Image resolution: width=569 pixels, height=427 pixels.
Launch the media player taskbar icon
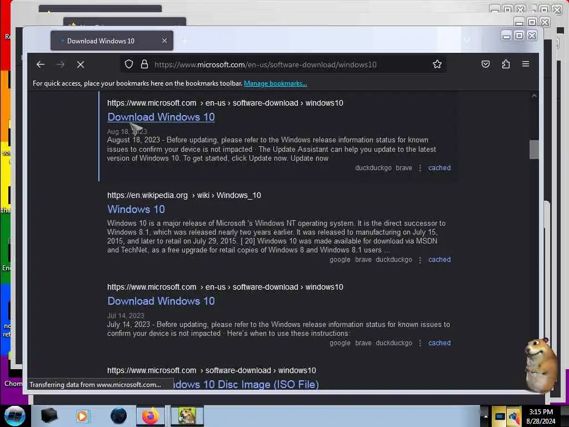click(82, 416)
